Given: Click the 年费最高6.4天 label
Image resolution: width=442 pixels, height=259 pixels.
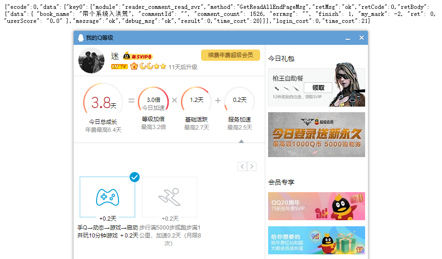Looking at the screenshot, I should pyautogui.click(x=104, y=129).
